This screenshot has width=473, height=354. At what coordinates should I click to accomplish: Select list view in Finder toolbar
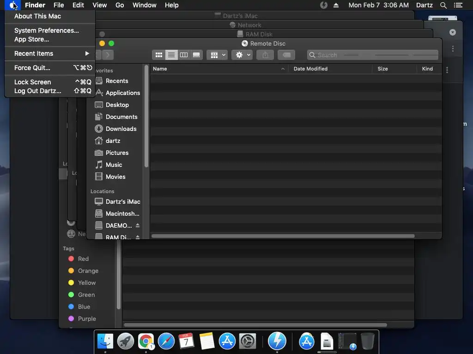point(171,55)
